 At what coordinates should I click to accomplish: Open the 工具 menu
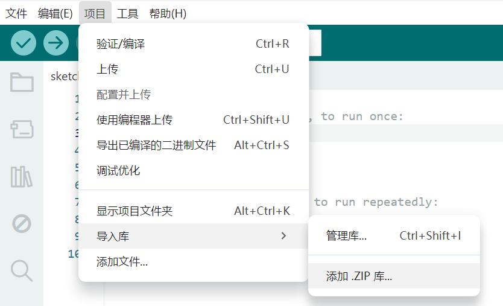pos(127,13)
